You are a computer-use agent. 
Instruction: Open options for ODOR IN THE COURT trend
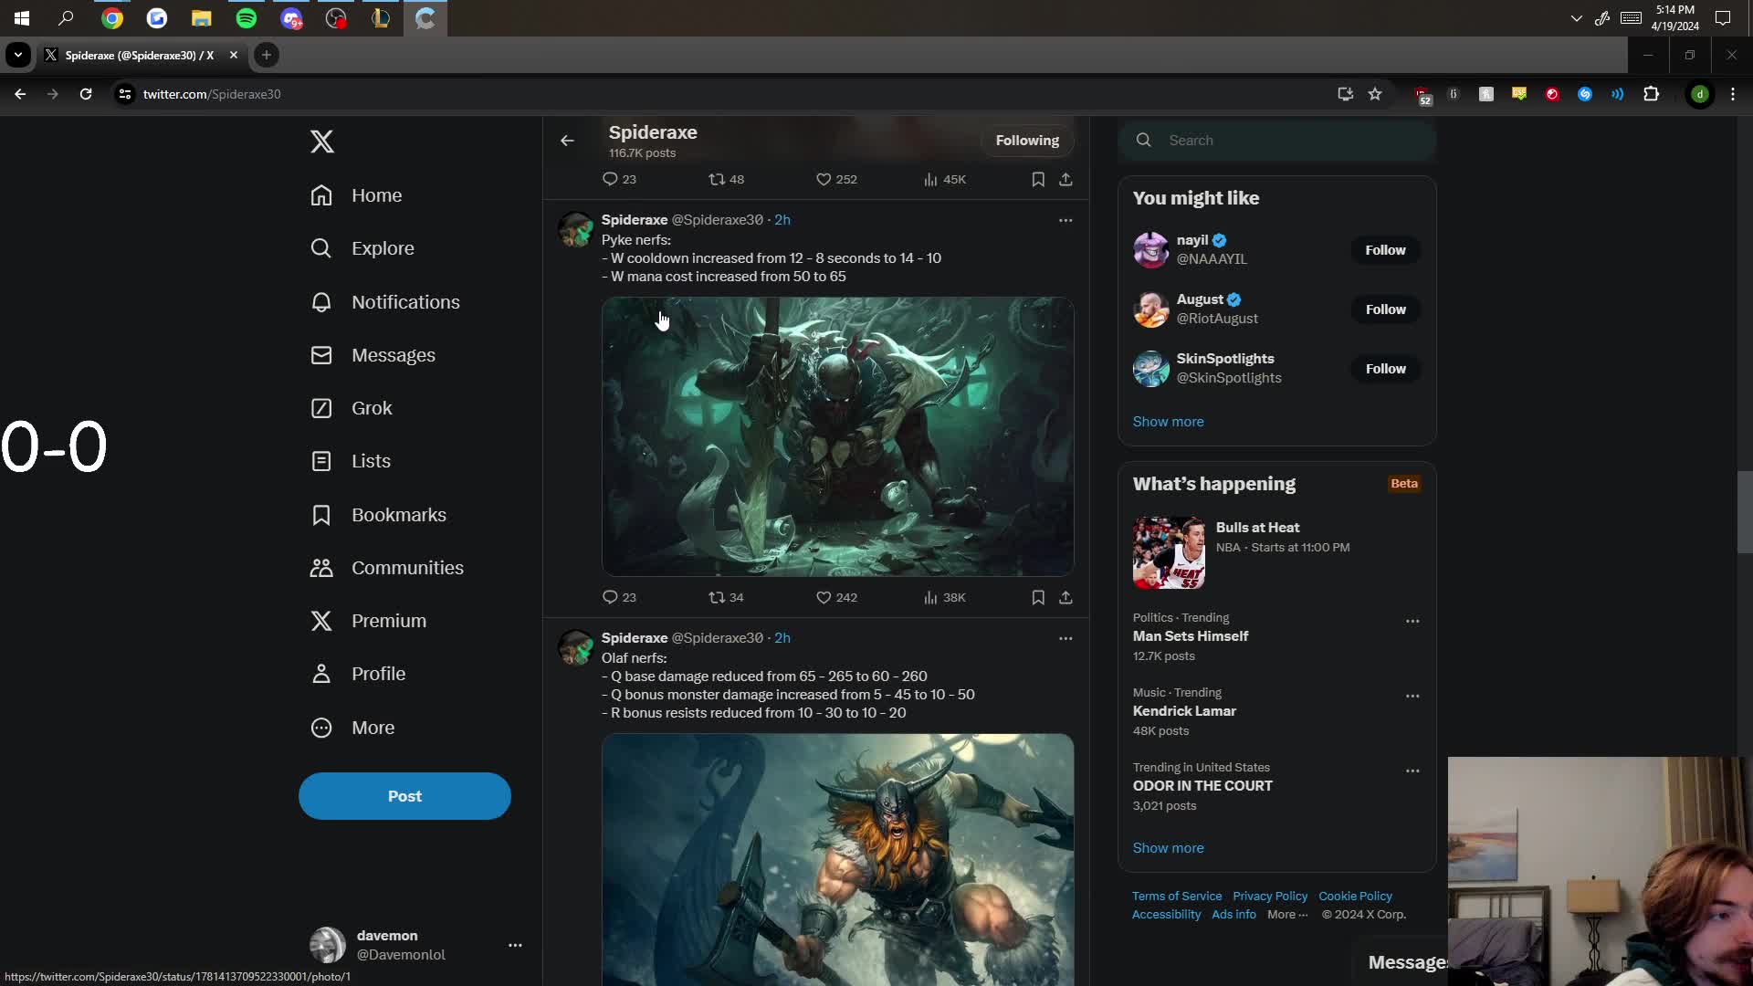click(x=1412, y=771)
